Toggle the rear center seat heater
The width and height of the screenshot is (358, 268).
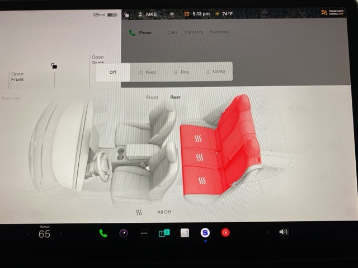click(200, 158)
